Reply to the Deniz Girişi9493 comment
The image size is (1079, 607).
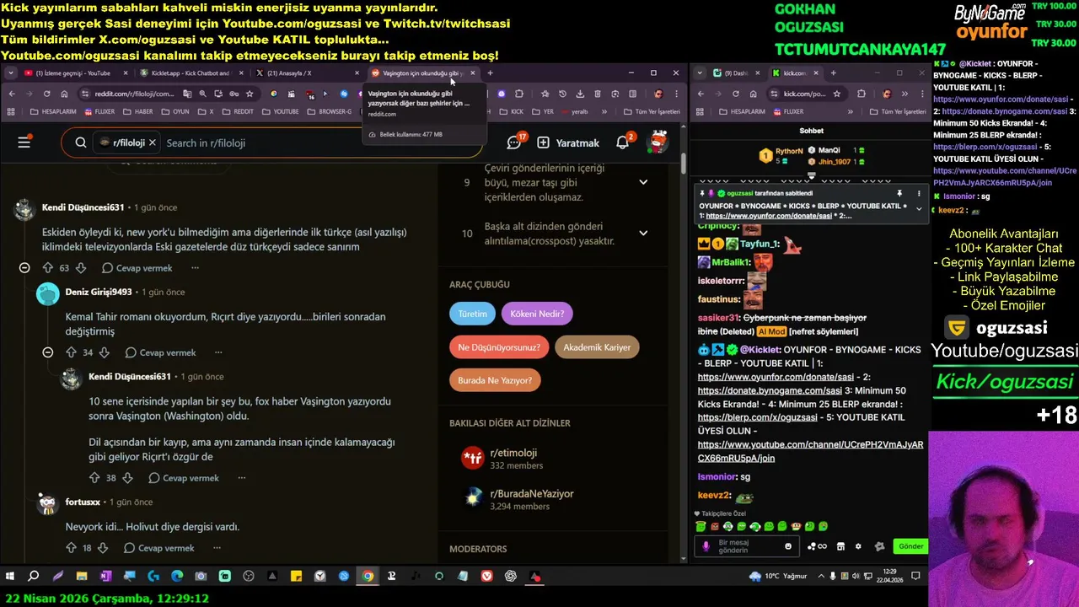[x=160, y=352]
